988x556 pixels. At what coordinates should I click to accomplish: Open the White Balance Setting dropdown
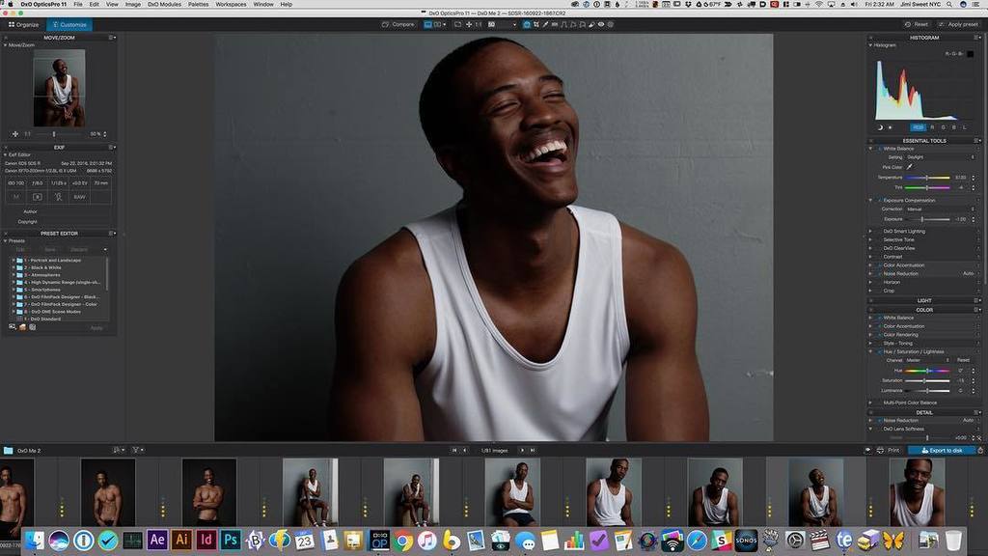(x=940, y=157)
